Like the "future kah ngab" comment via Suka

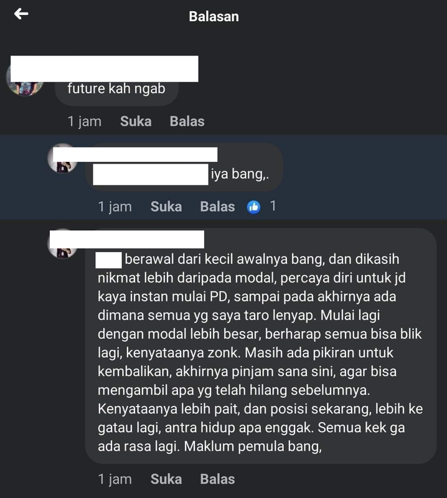(136, 121)
